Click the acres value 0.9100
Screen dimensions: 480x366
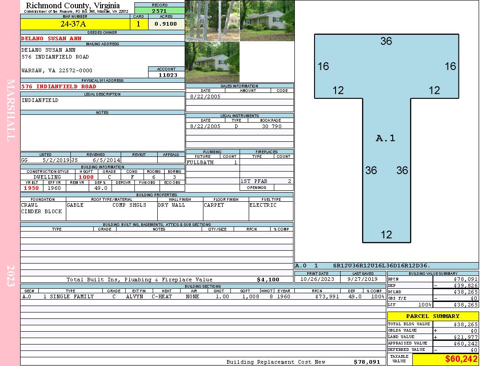[166, 24]
